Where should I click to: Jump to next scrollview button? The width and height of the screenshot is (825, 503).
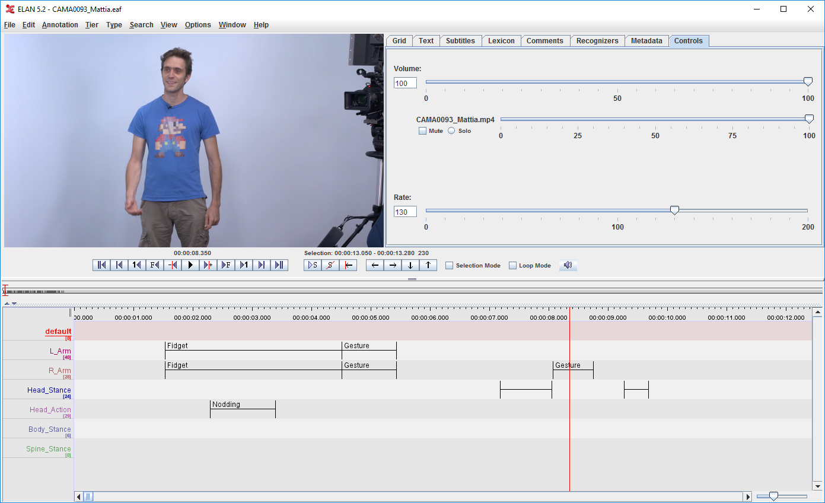(x=262, y=265)
